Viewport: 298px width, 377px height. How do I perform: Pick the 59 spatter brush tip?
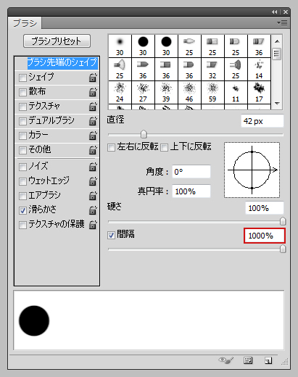click(212, 92)
